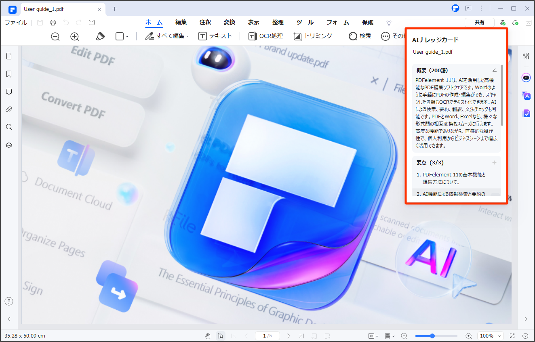Open the 検索 tool
The height and width of the screenshot is (342, 535).
point(360,36)
